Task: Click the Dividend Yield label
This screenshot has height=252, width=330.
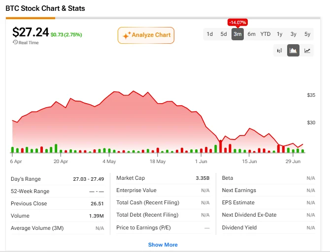Action: [239, 227]
